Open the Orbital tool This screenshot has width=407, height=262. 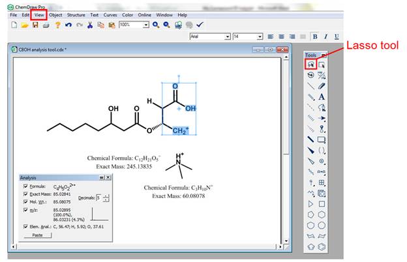(322, 129)
